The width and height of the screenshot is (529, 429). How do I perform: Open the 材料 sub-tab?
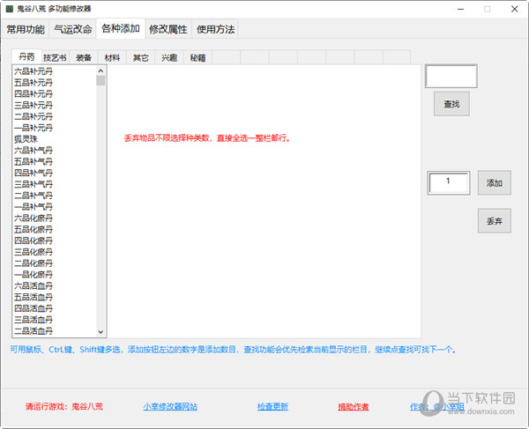112,57
